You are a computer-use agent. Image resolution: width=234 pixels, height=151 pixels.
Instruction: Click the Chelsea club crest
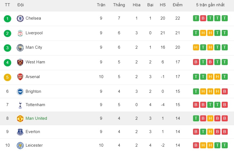pos(20,19)
